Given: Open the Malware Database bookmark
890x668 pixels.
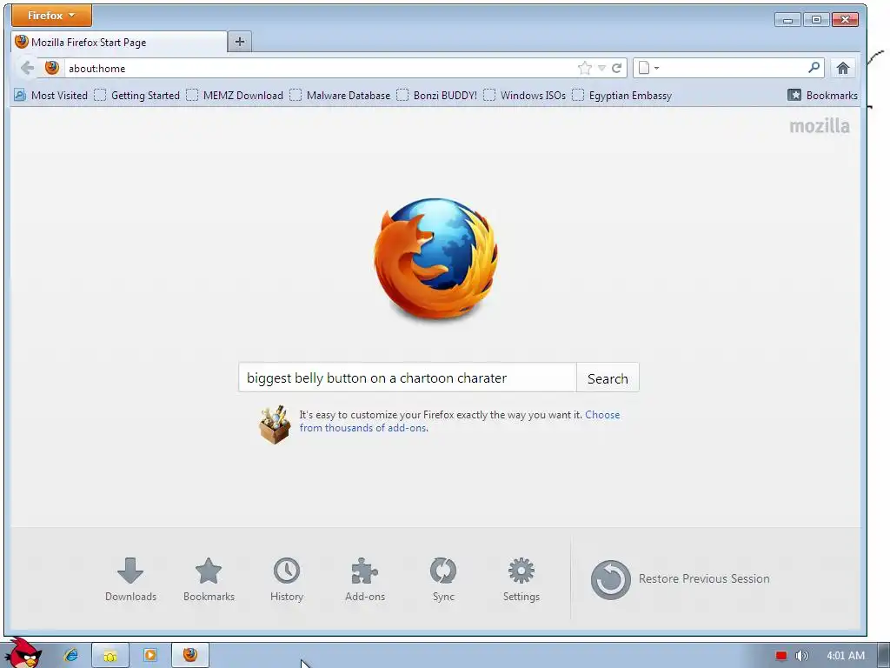Looking at the screenshot, I should click(x=340, y=96).
